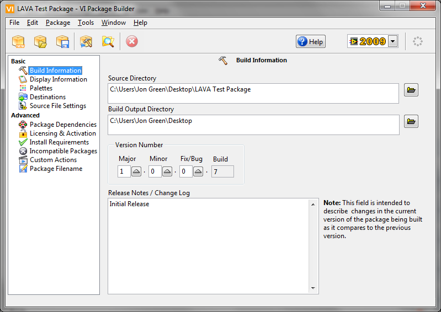Select Palettes in the sidebar
Image resolution: width=441 pixels, height=312 pixels.
coord(41,88)
